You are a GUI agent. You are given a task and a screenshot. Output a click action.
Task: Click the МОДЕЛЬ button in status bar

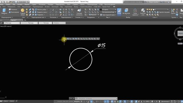(x=77, y=102)
